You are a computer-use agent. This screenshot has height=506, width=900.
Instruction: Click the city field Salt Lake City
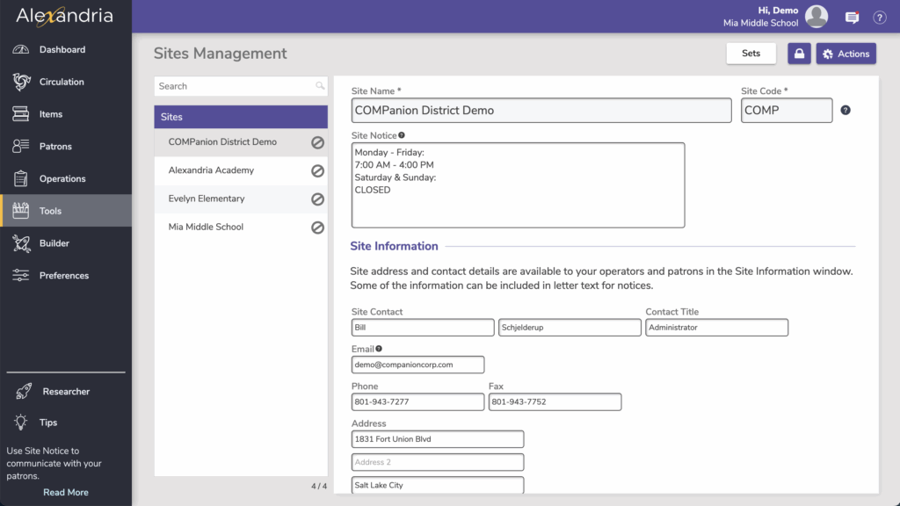point(438,485)
